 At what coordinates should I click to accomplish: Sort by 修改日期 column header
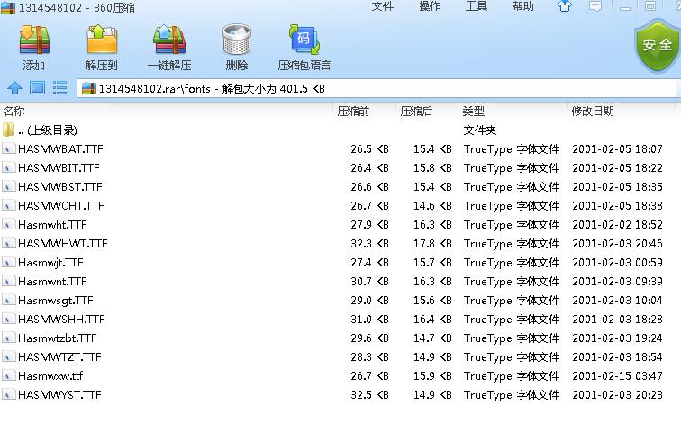(592, 111)
